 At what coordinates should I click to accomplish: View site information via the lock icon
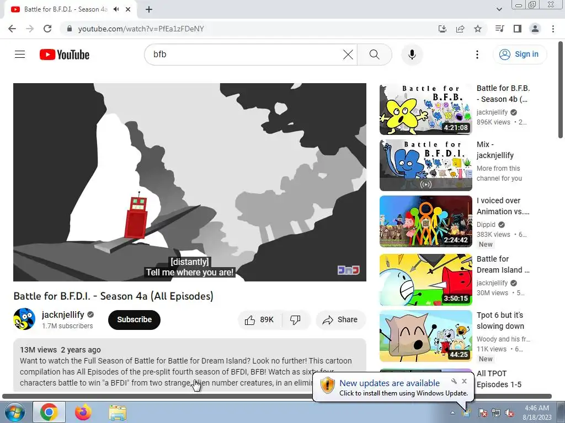(70, 29)
